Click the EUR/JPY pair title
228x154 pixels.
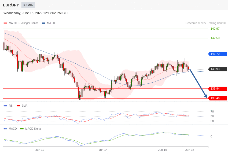[11, 5]
